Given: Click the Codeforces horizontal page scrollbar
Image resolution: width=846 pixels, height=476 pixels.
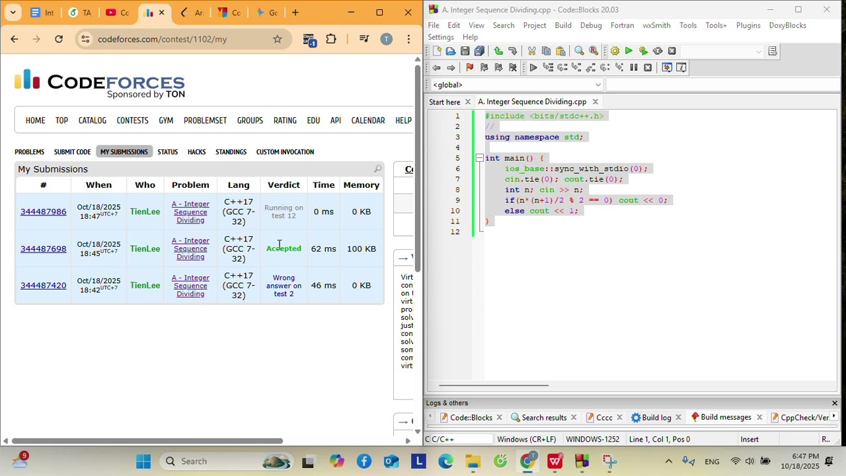Looking at the screenshot, I should click(x=147, y=441).
